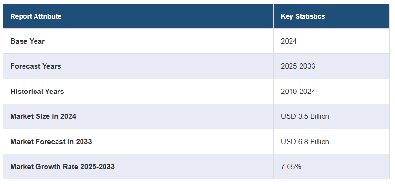Screen dimensions: 395x184
Task: Select the Market Size in 2024 label
Action: click(43, 116)
